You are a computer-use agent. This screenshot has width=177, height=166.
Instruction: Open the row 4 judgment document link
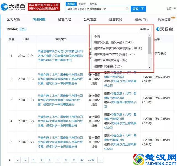tap(60, 121)
